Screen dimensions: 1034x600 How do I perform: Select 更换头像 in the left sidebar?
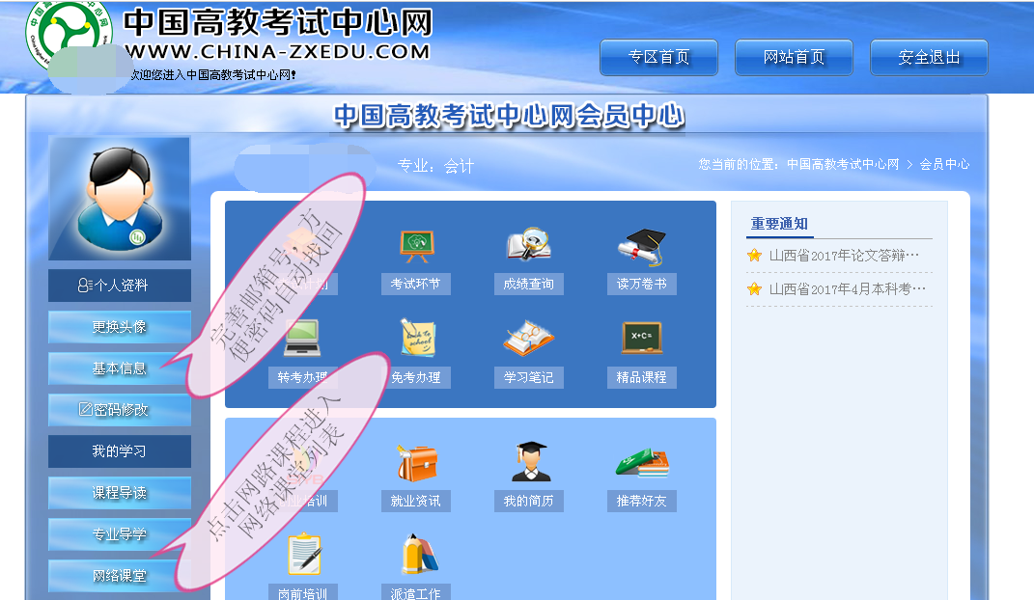pos(120,327)
